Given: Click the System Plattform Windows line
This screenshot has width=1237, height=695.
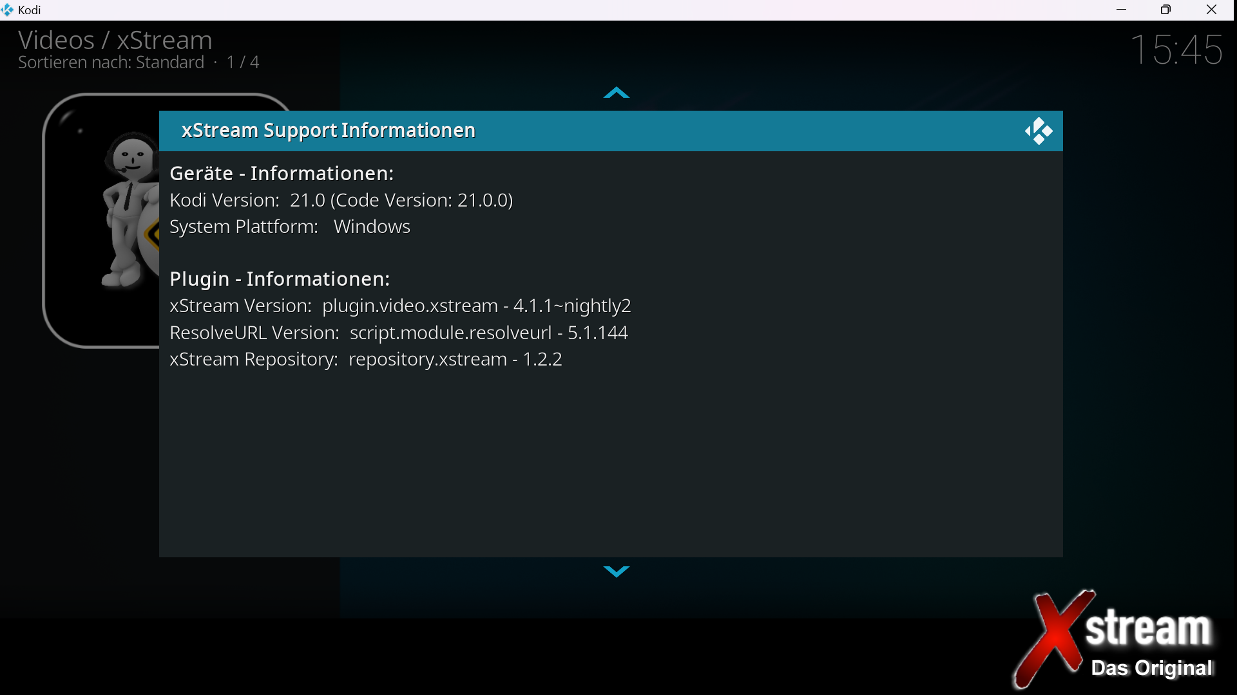Looking at the screenshot, I should (x=289, y=227).
